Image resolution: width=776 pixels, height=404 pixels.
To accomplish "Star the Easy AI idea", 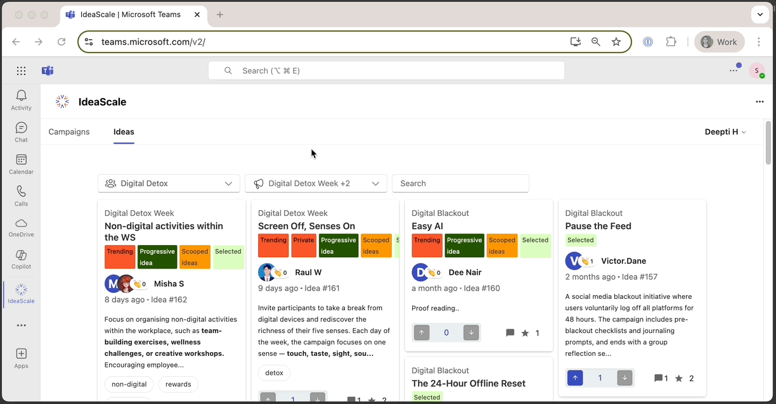I will pos(525,333).
